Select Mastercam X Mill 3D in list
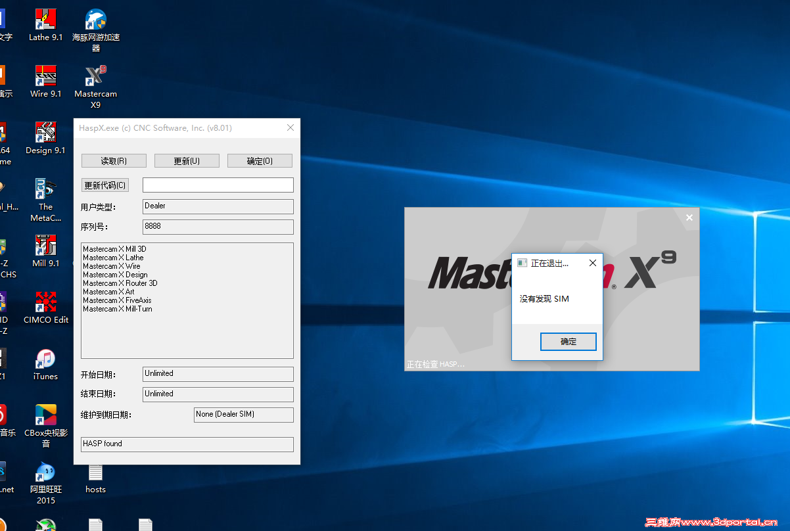The image size is (790, 531). tap(115, 249)
